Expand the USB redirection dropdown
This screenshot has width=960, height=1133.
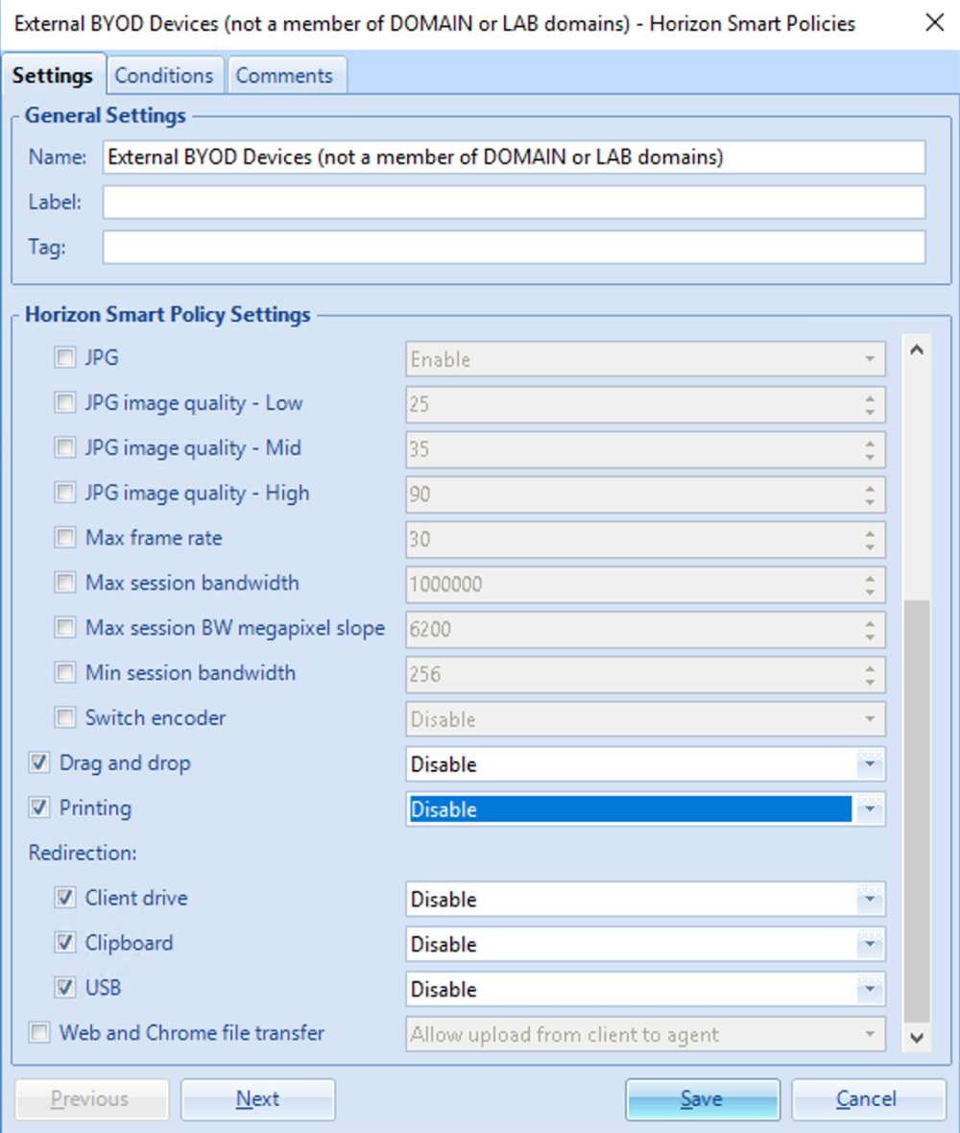870,989
